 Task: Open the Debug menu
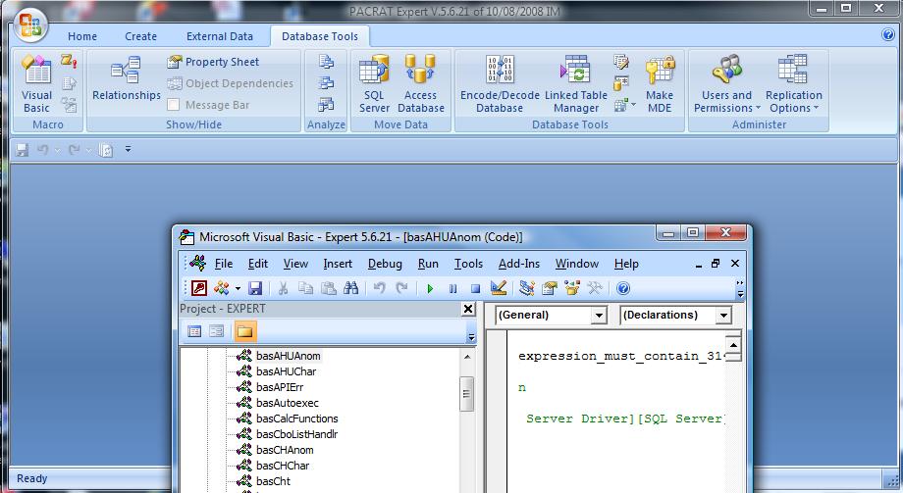[385, 264]
